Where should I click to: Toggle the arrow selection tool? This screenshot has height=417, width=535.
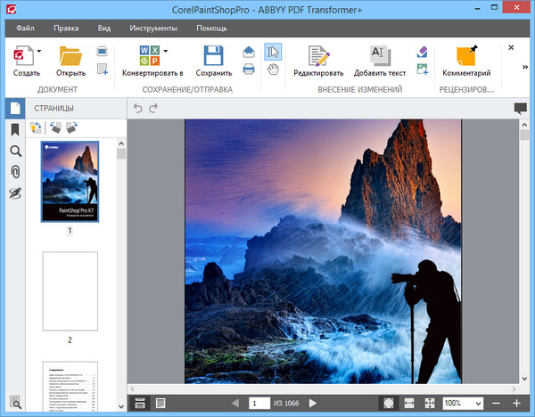coord(274,51)
